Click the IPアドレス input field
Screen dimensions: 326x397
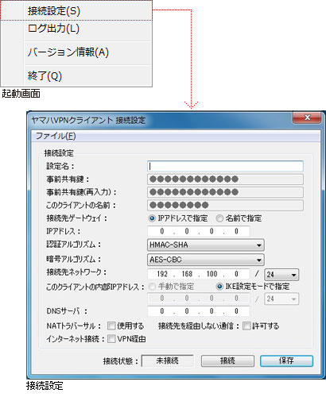point(199,231)
